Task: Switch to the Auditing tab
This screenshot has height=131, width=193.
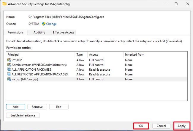Action: click(39, 32)
